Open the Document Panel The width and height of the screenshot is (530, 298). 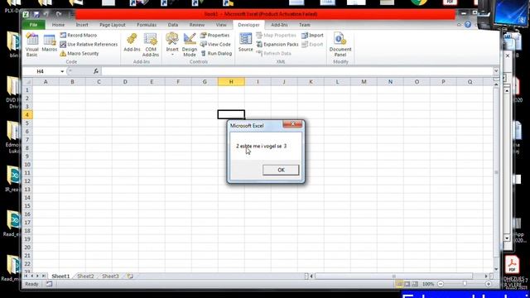pyautogui.click(x=340, y=45)
